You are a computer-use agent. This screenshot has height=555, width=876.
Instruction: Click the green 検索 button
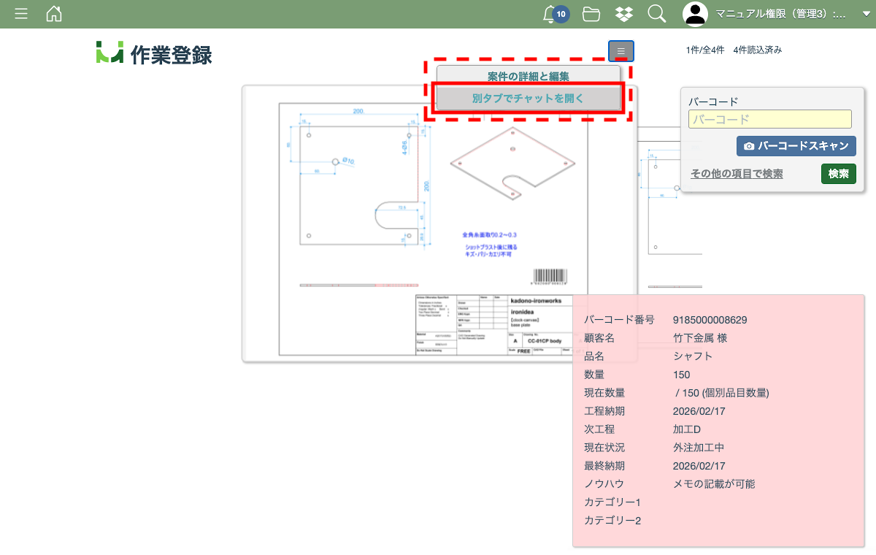point(838,174)
